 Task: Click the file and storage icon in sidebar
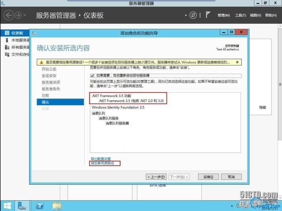coord(7,54)
